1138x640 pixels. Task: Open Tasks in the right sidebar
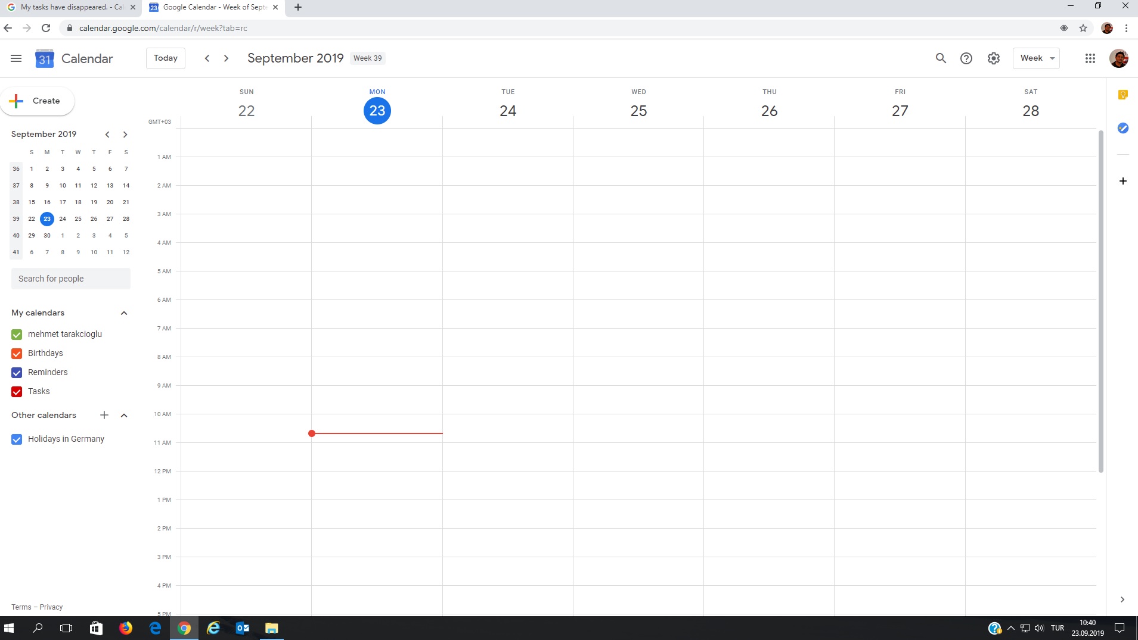pyautogui.click(x=1123, y=128)
